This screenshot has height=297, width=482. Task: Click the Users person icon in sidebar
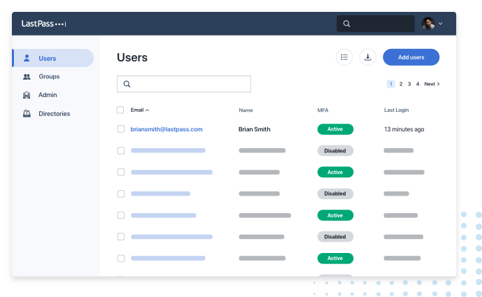pos(27,58)
